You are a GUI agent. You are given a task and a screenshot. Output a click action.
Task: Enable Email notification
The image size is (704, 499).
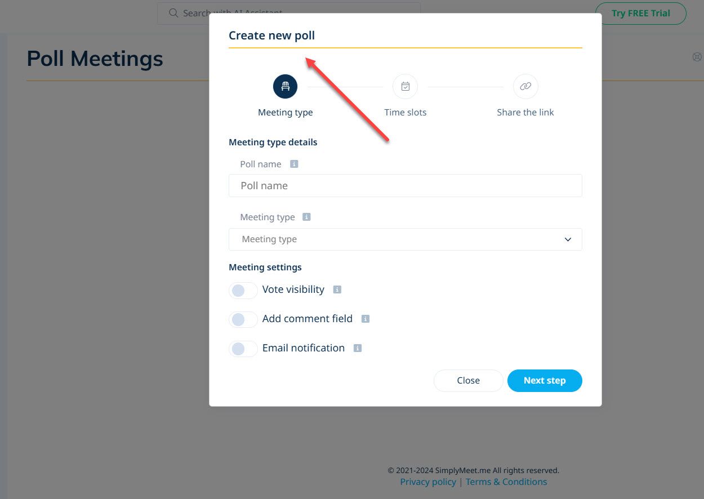coord(243,348)
